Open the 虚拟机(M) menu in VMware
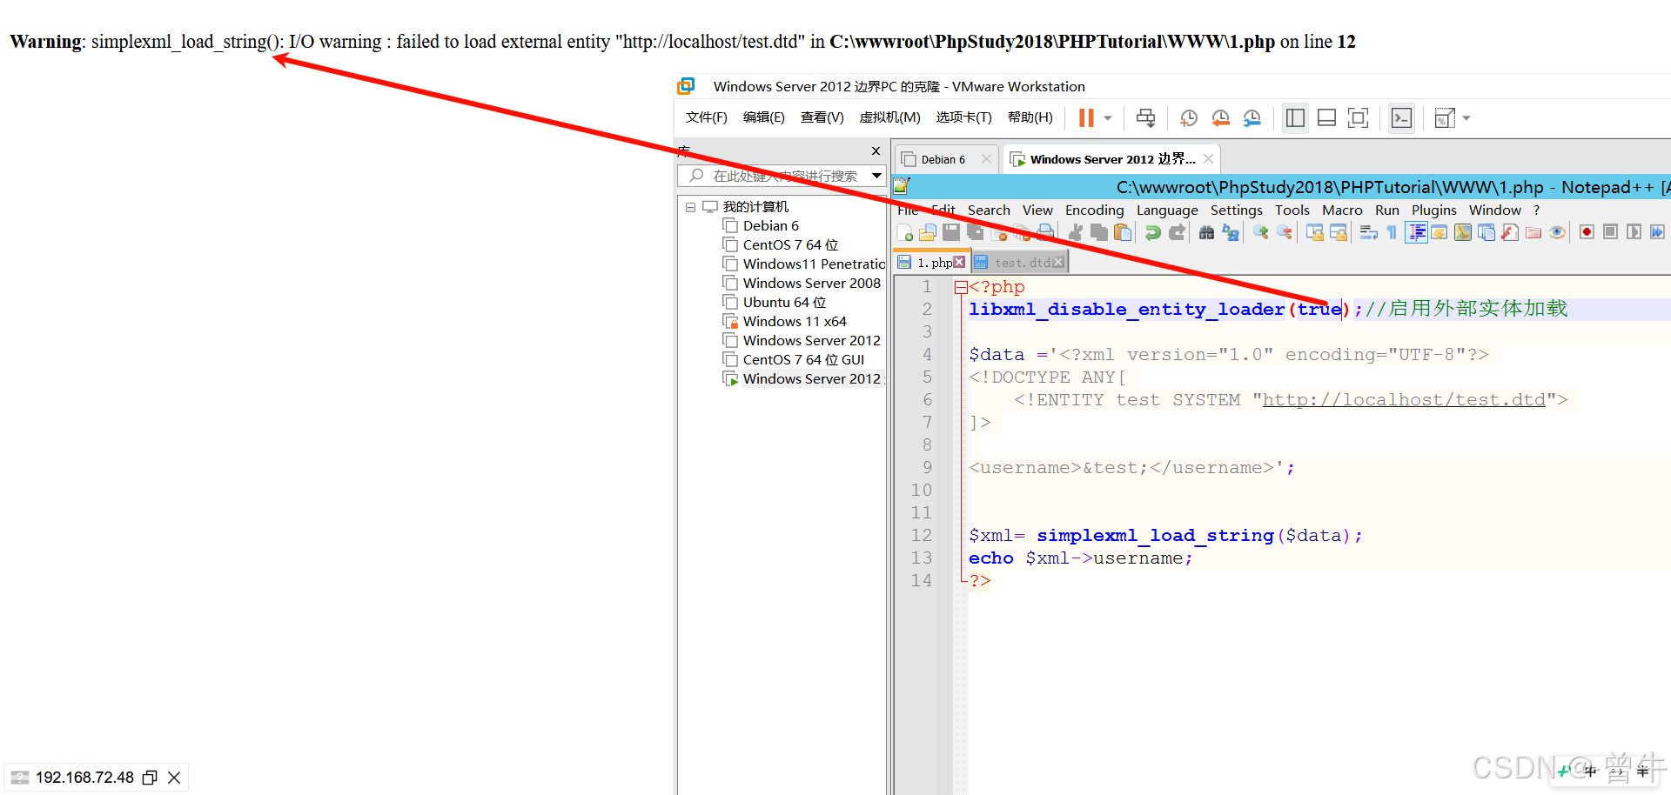This screenshot has height=795, width=1671. coord(889,117)
